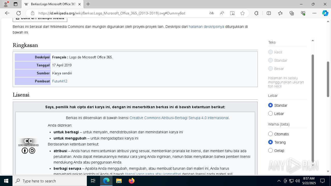Screen dimensions: 331x186
Task: Click Karya sendiri source value
Action: tap(62, 73)
